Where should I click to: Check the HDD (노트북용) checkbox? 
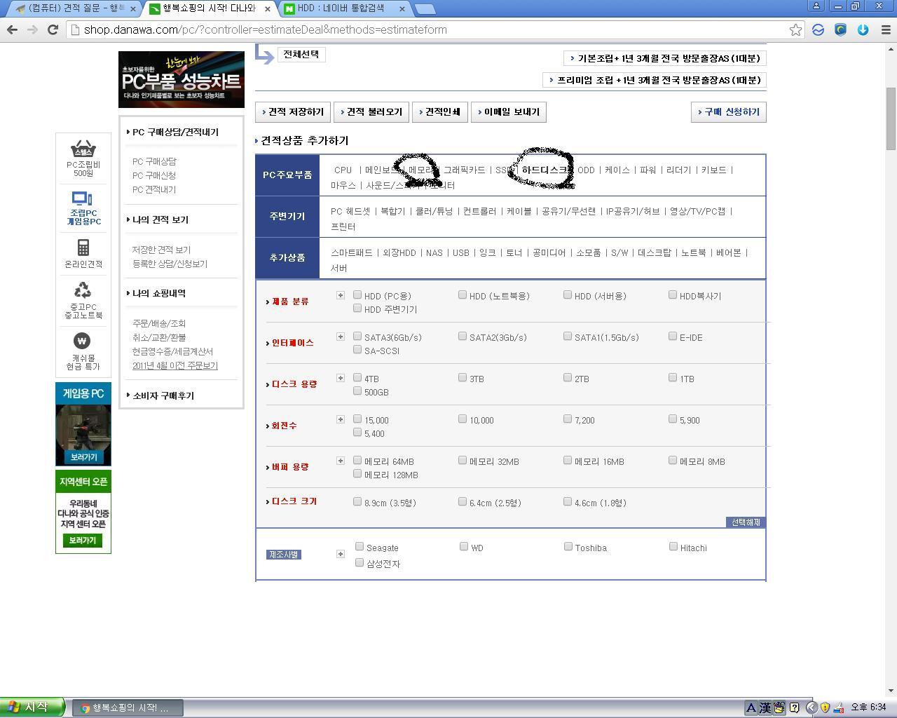[x=463, y=295]
